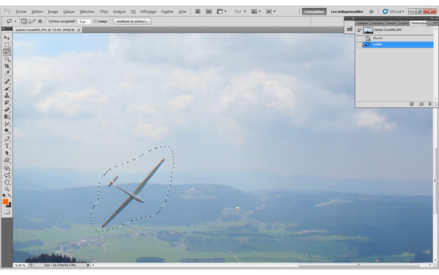Select the Zoom magnifier tool

click(x=7, y=189)
